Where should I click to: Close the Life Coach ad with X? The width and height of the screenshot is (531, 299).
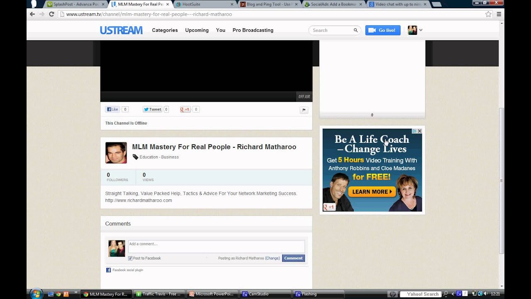click(x=419, y=131)
